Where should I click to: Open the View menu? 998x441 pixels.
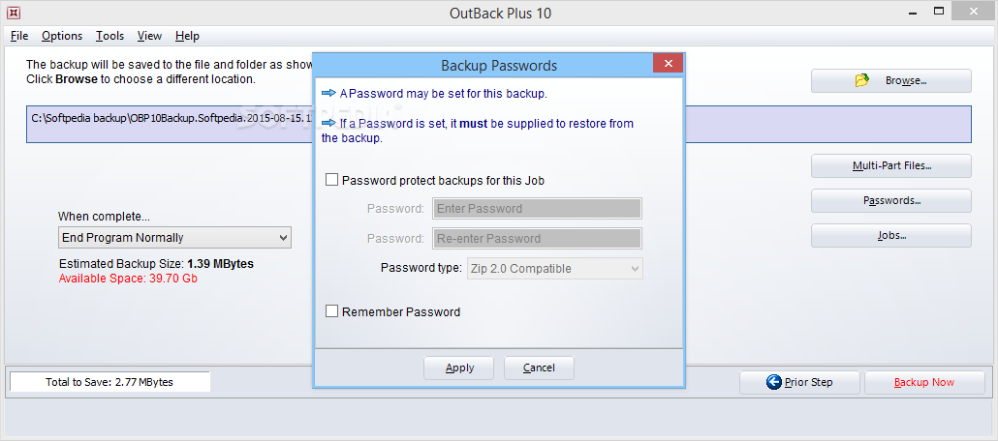pos(149,36)
